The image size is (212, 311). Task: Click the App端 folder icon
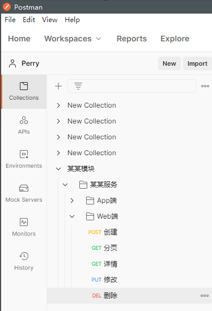coord(90,201)
